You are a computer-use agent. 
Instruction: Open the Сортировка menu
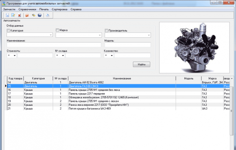(x=59, y=9)
